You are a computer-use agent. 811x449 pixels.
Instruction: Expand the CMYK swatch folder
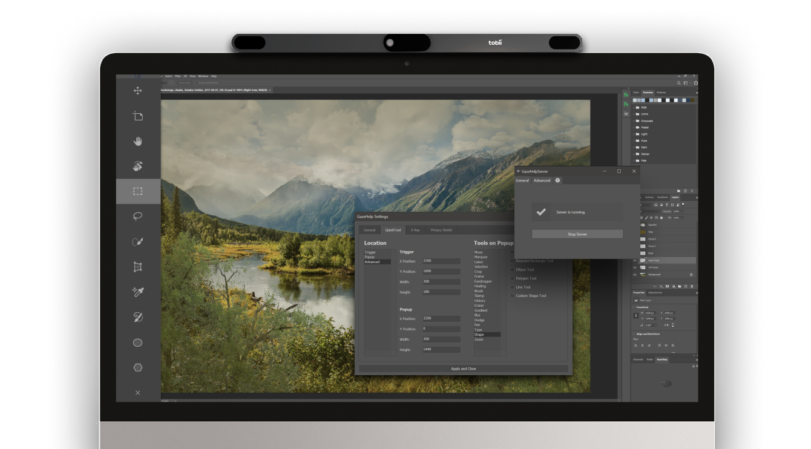click(634, 114)
